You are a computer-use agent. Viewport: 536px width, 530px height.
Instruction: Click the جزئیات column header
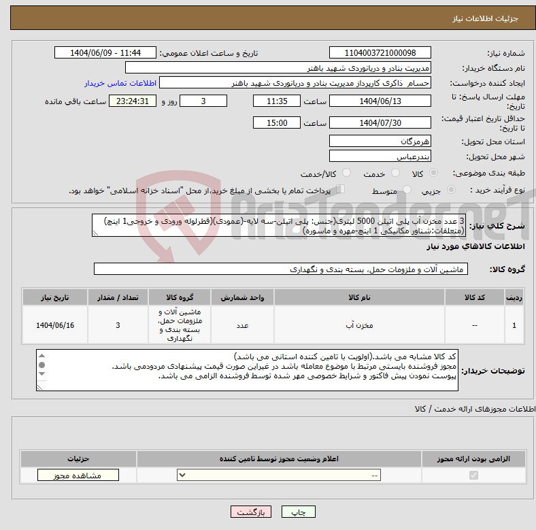tap(78, 459)
